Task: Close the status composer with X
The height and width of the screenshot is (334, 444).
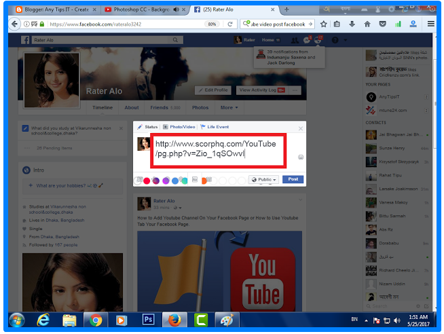Action: pos(301,128)
